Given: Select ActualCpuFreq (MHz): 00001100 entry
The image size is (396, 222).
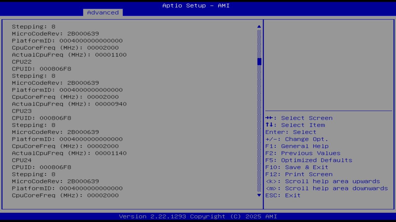Looking at the screenshot, I should point(69,55).
